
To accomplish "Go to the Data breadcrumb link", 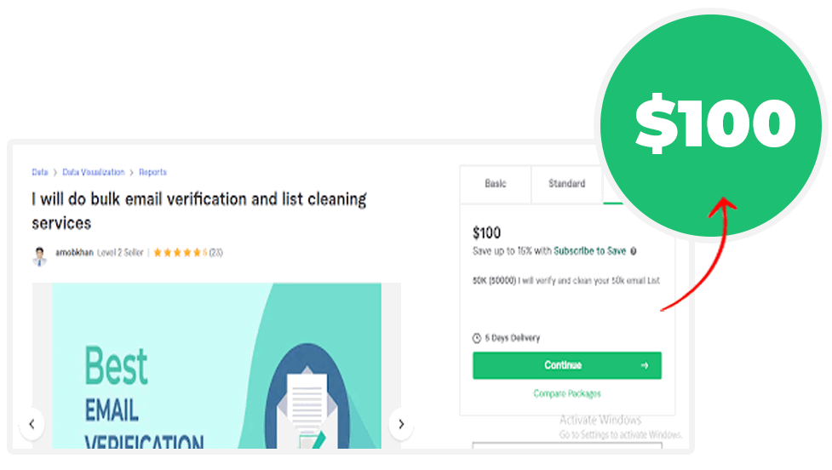I will [40, 172].
